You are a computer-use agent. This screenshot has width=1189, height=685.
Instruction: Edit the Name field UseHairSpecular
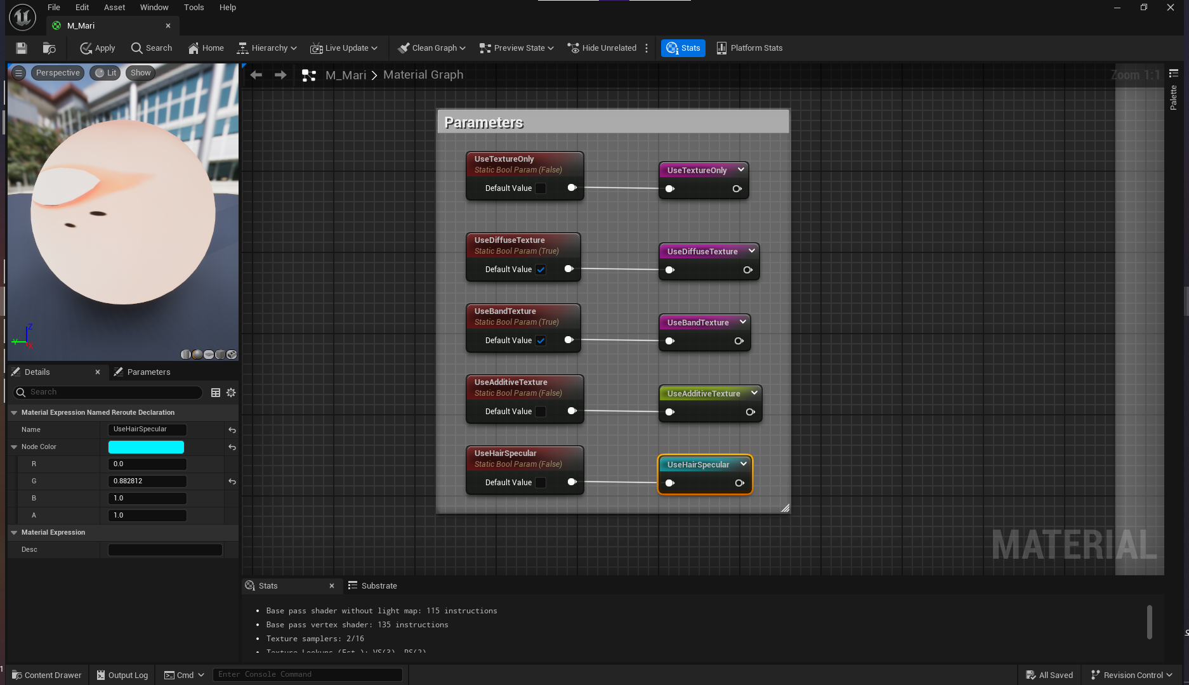coord(147,429)
